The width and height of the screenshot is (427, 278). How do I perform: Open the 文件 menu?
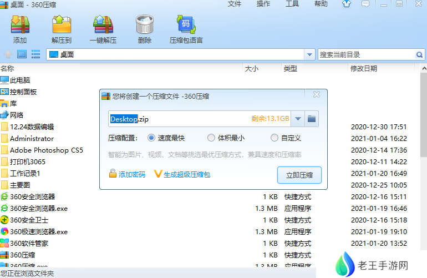click(x=235, y=4)
